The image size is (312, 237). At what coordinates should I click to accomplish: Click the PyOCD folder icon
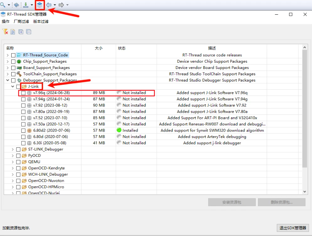[24, 156]
